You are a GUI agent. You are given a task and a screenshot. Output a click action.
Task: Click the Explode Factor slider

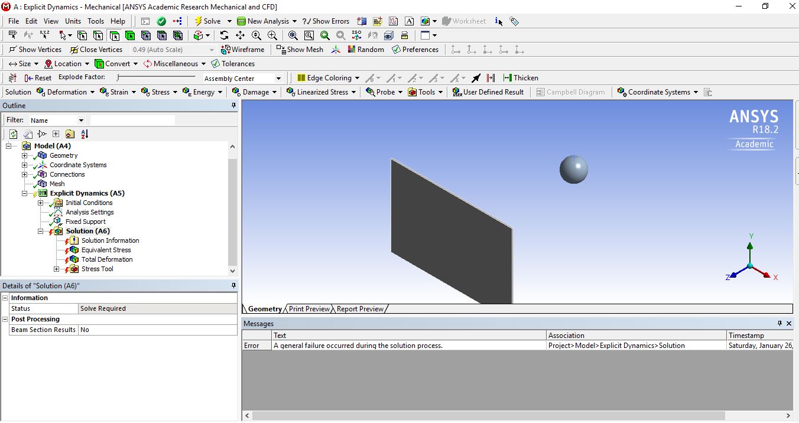(x=156, y=77)
